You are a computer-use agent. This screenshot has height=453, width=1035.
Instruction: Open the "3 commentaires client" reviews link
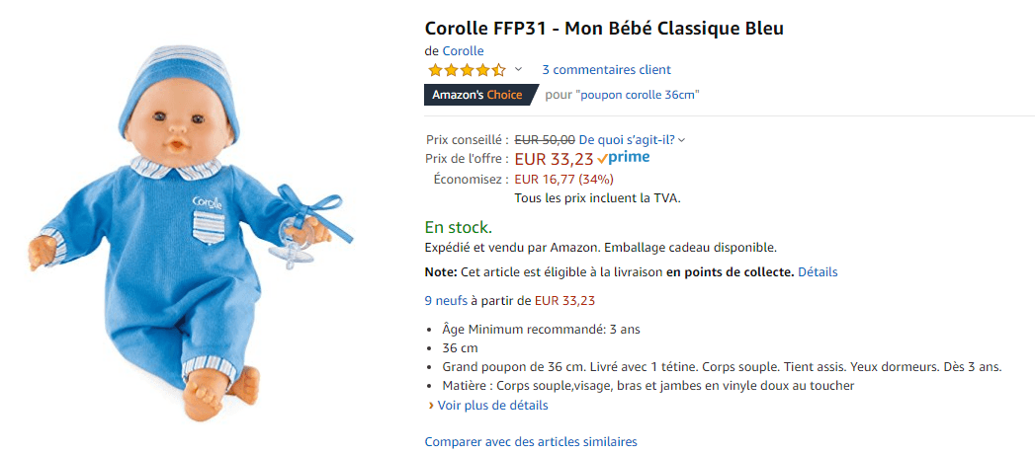pyautogui.click(x=606, y=70)
